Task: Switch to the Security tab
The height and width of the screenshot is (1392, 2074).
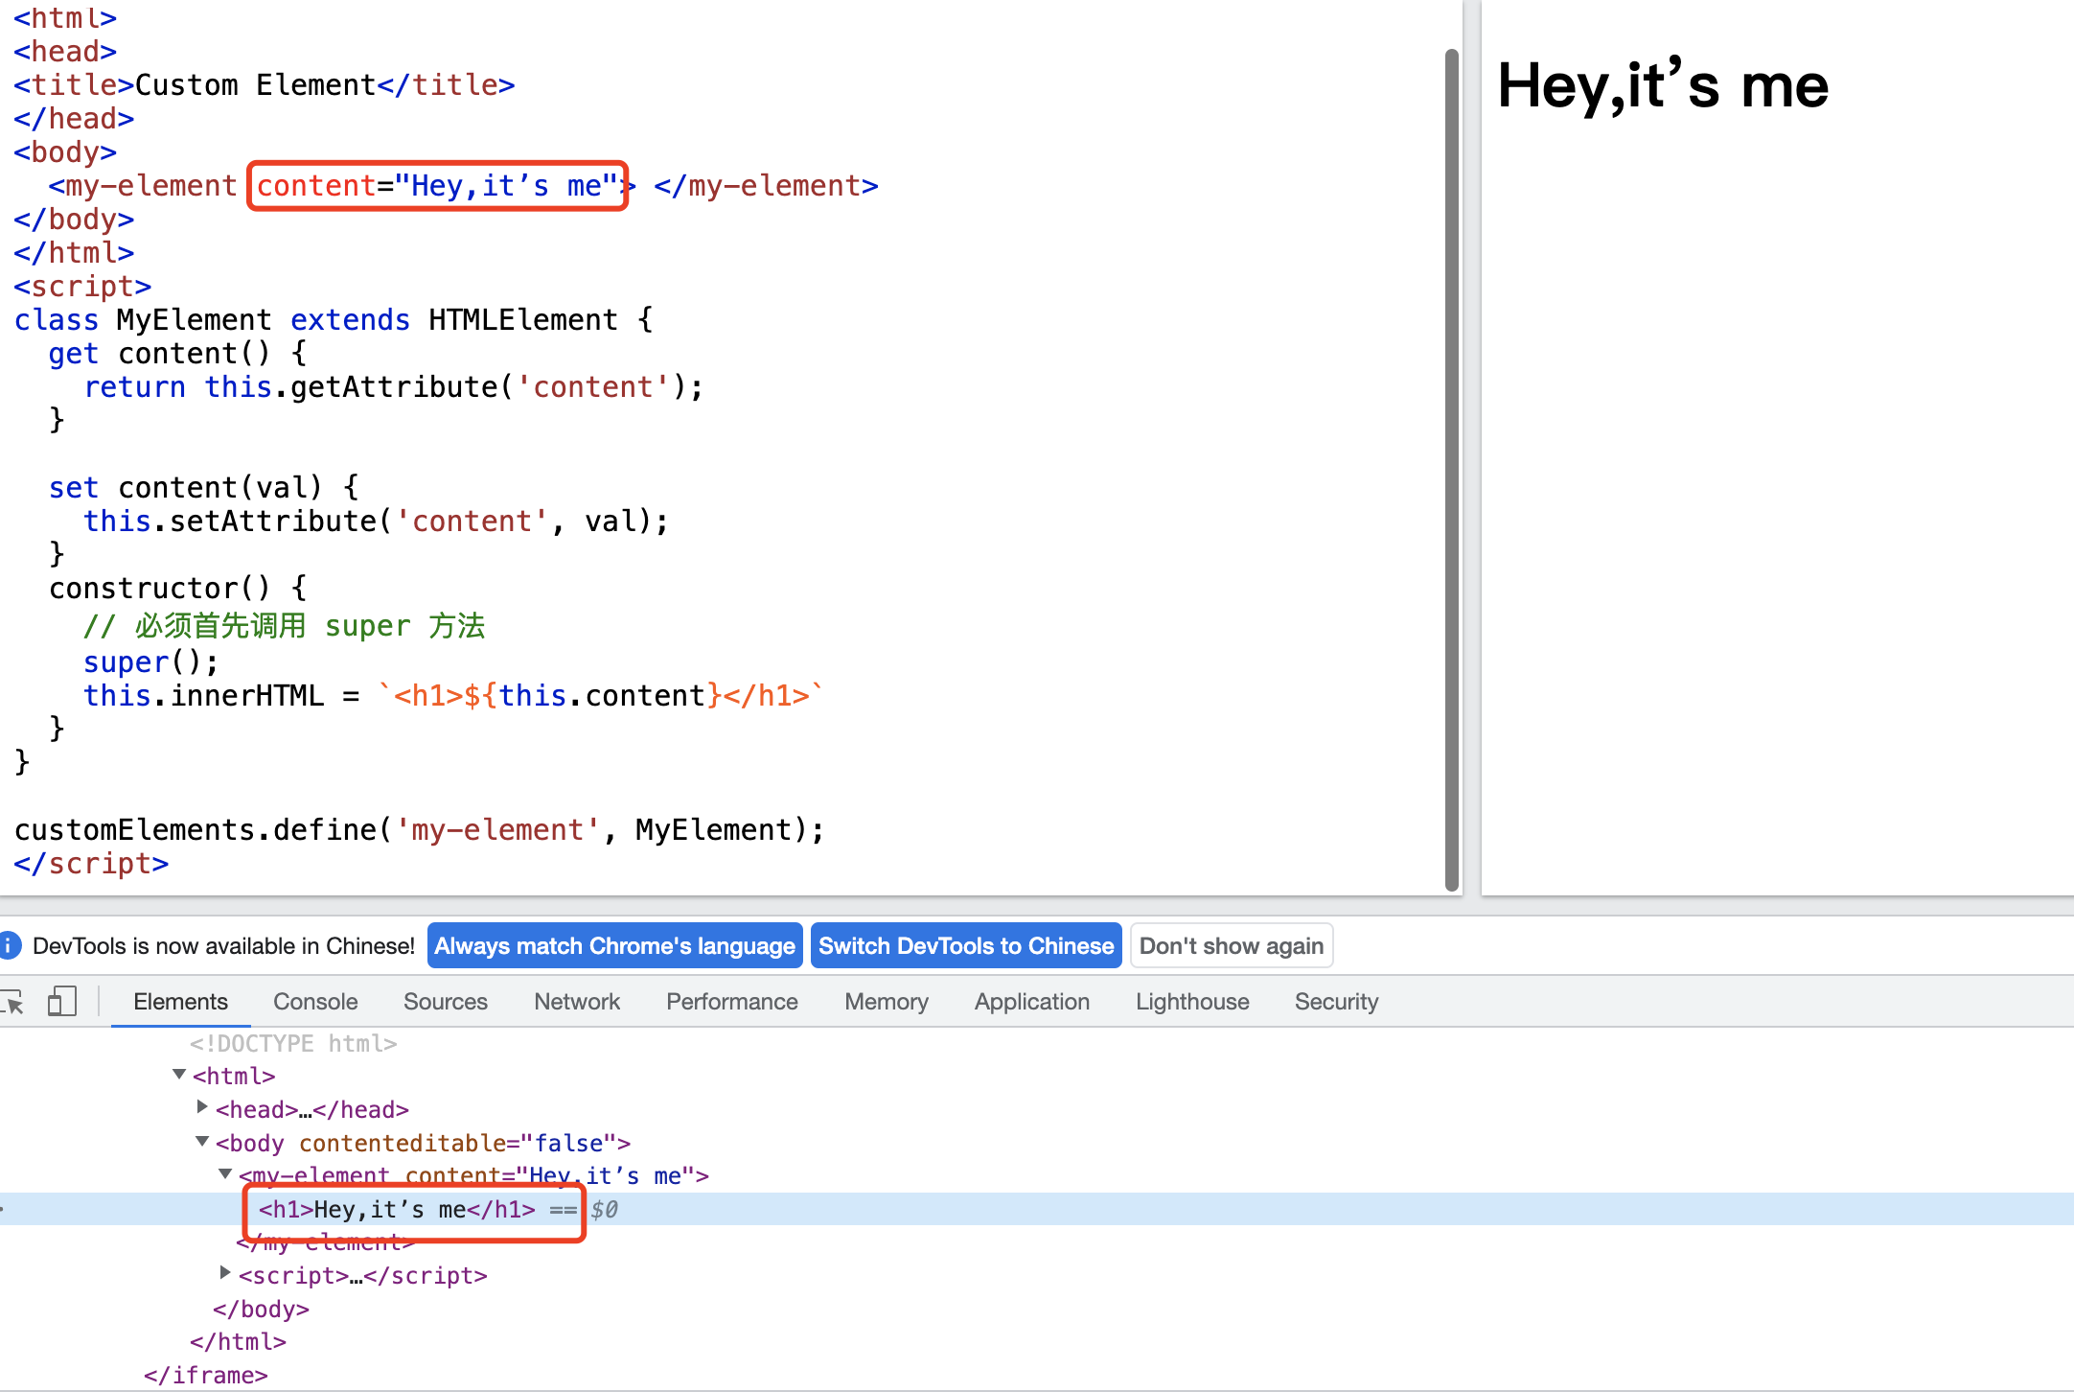Action: click(x=1336, y=1002)
